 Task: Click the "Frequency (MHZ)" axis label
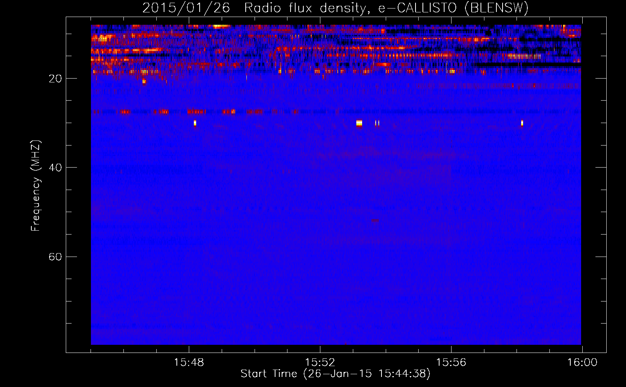tap(36, 186)
